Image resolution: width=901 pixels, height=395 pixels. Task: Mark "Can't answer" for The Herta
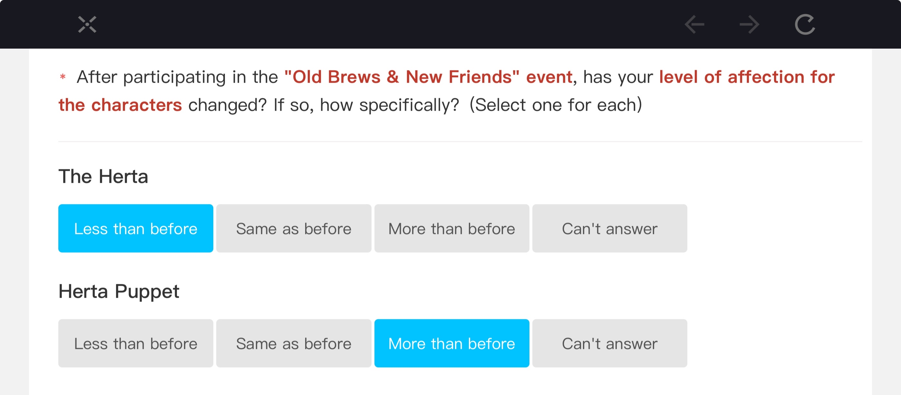coord(610,229)
